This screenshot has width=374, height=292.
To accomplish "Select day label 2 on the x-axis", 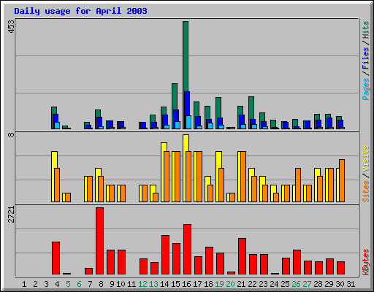I will [35, 284].
